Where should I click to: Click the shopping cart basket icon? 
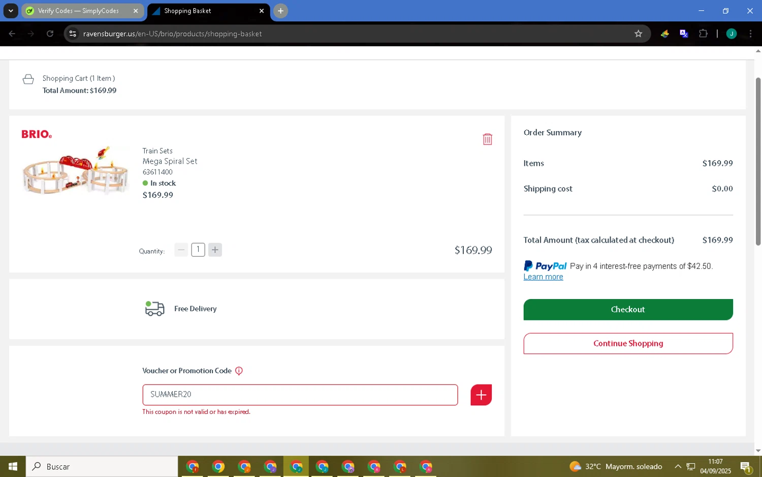[x=28, y=79]
